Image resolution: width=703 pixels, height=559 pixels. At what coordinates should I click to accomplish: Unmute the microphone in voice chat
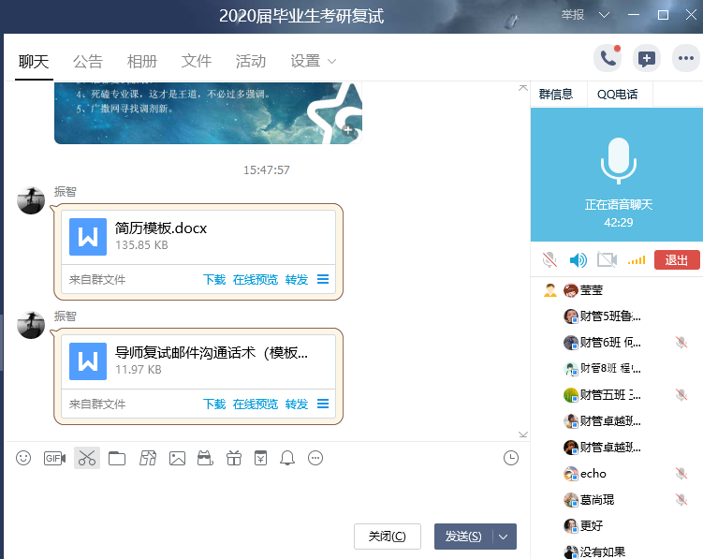click(x=549, y=259)
